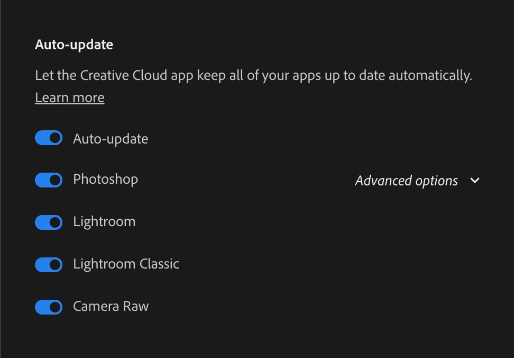Screen dimensions: 514x358
Task: Click the panel's left edge divider line
Action: click(1, 179)
